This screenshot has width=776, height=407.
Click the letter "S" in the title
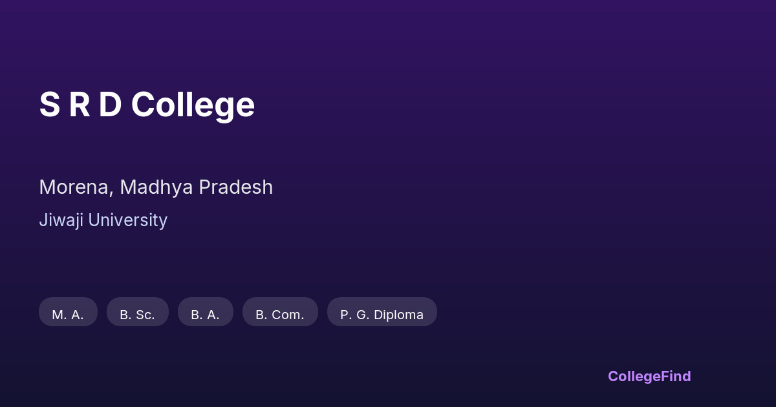pos(49,105)
